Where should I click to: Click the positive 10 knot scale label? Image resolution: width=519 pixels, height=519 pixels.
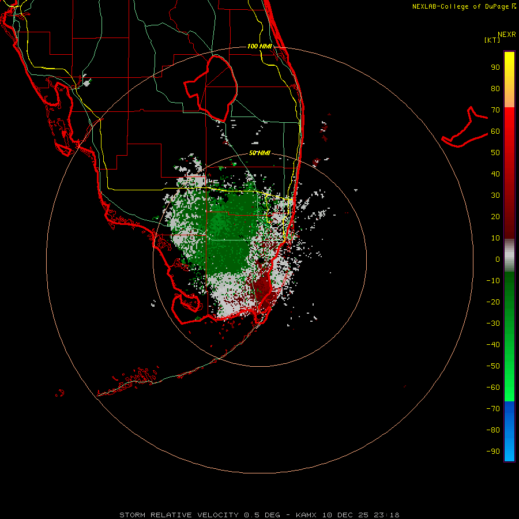click(495, 238)
